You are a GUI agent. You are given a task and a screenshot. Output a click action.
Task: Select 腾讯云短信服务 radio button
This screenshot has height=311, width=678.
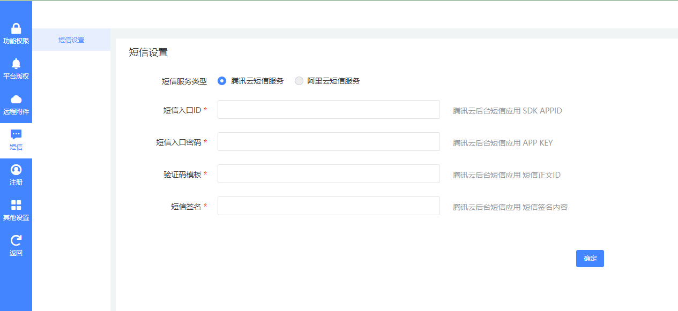[222, 81]
